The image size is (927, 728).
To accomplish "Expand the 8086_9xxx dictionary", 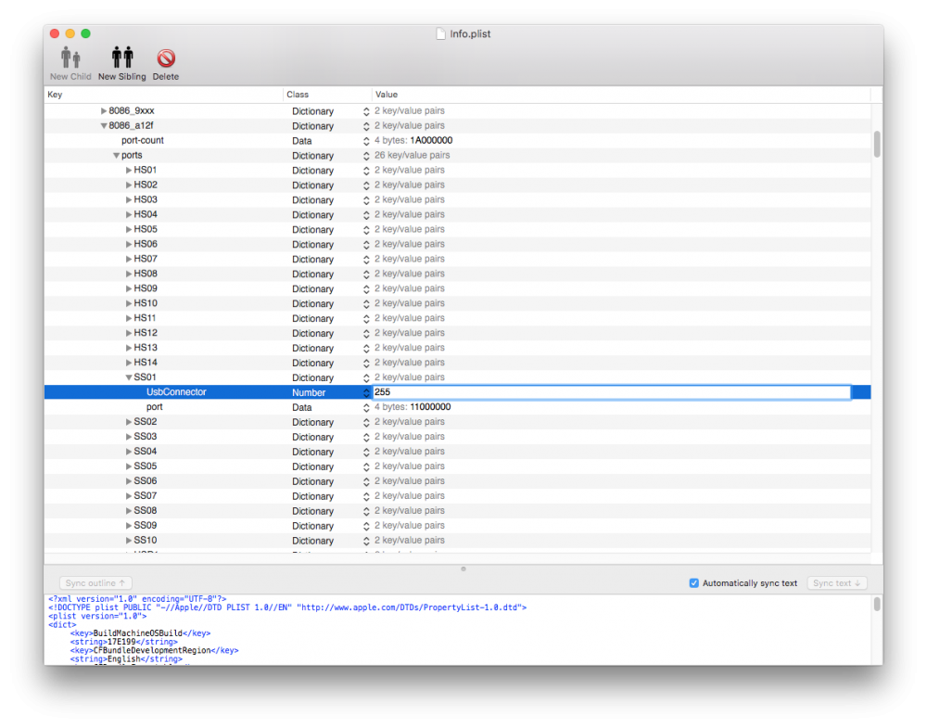I will [104, 110].
